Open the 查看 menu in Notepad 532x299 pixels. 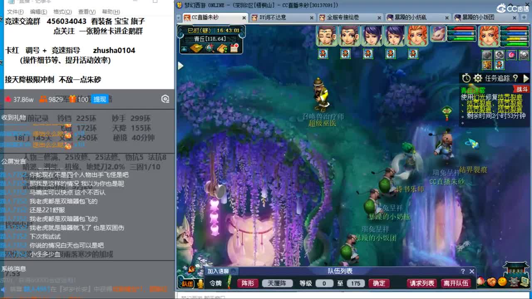coord(87,12)
